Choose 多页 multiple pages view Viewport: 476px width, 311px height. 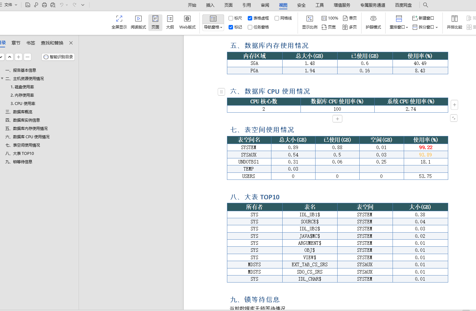pos(350,27)
